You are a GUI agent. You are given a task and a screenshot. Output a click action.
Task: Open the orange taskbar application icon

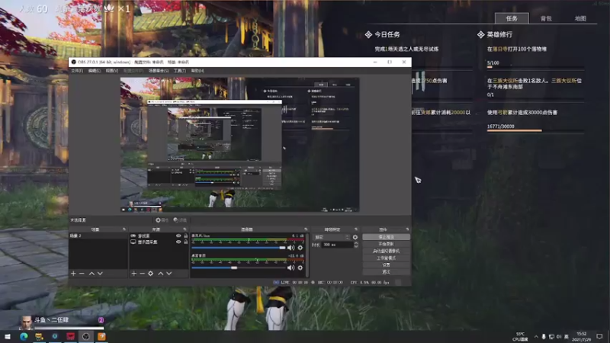(x=101, y=336)
